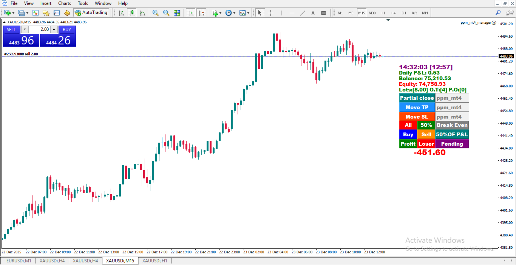Click the blue SELL 4483.96 price button
The width and height of the screenshot is (516, 265).
pyautogui.click(x=21, y=40)
